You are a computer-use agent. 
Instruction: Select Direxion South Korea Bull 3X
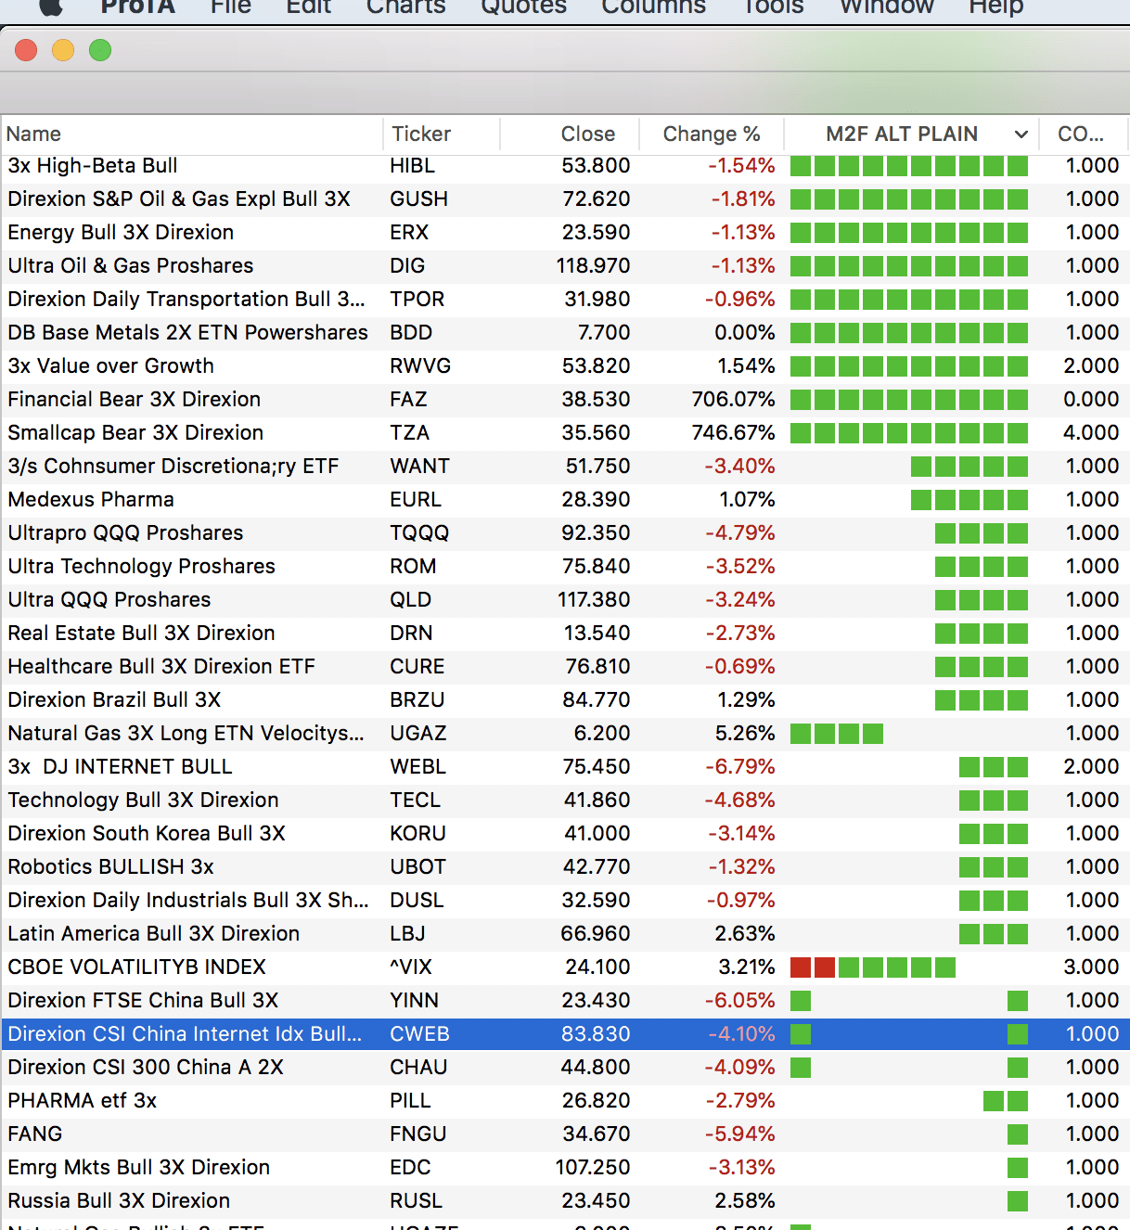[147, 833]
